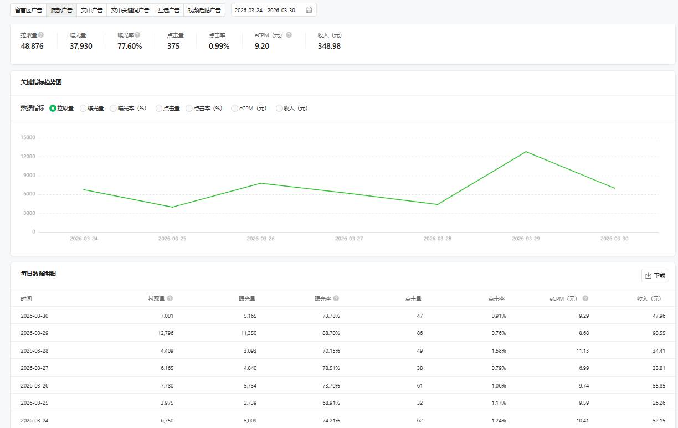Viewport: 678px width, 428px height.
Task: Select the 曝光量 metric radio button
Action: point(83,109)
